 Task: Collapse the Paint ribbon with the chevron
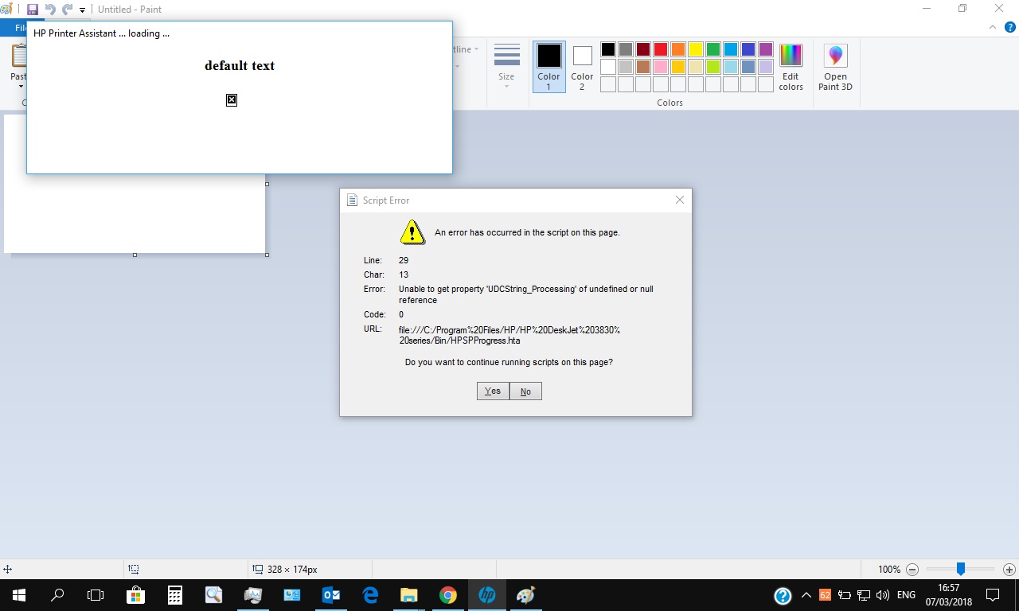[991, 27]
